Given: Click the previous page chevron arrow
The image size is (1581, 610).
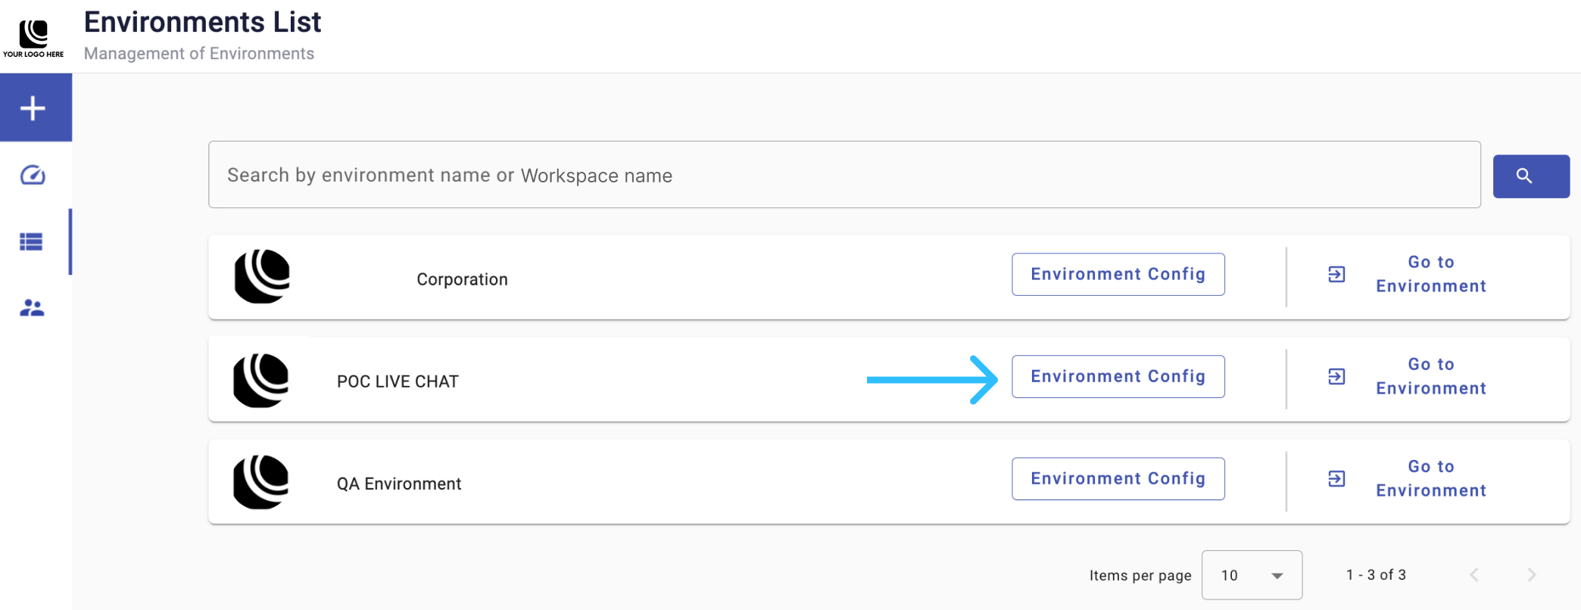Looking at the screenshot, I should (x=1474, y=575).
